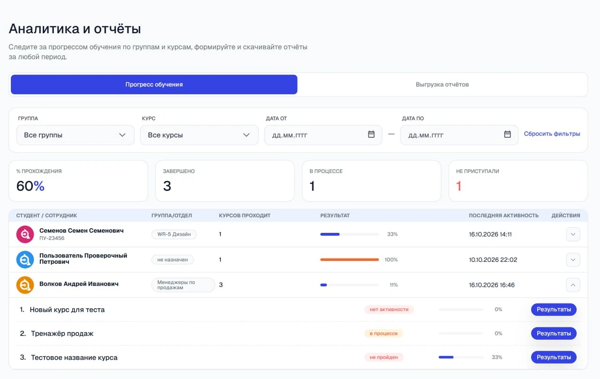Click Семенов's 33% progress bar
Screen dimensions: 600x379
click(x=350, y=234)
